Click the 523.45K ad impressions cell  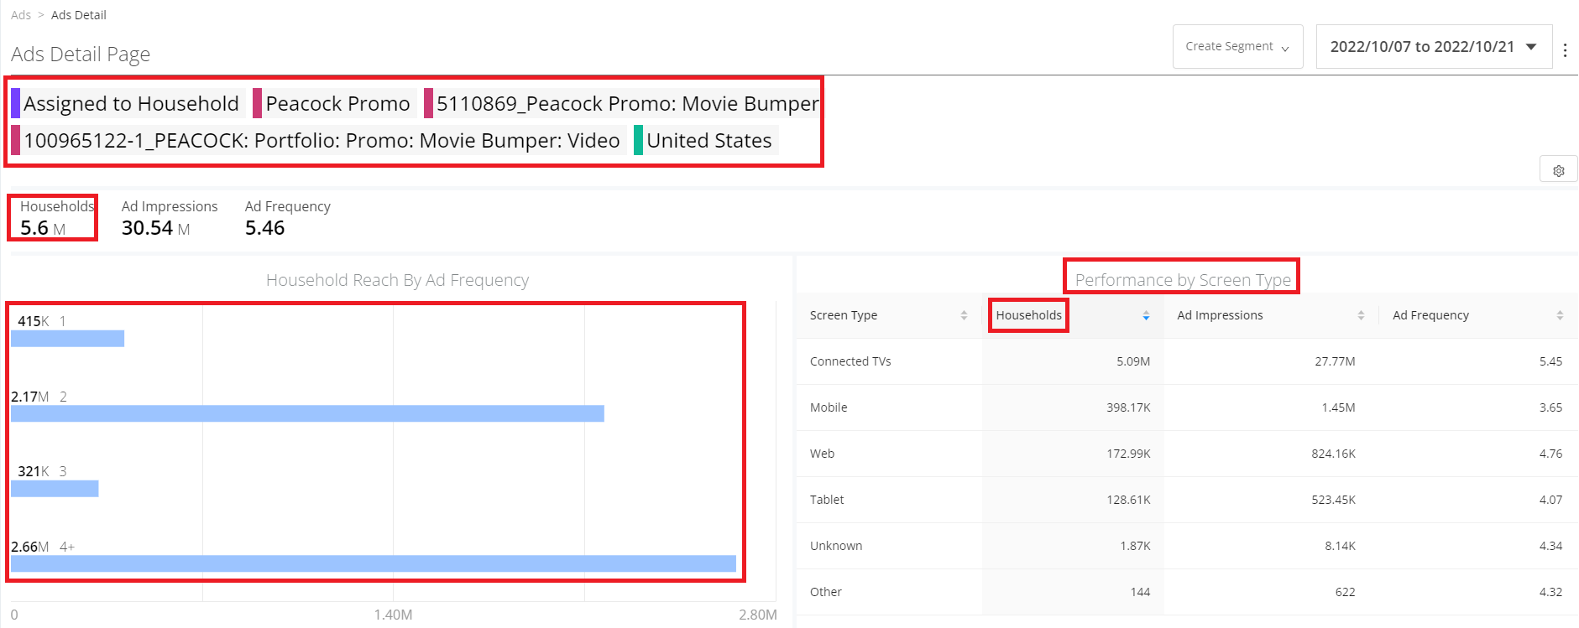click(x=1333, y=500)
